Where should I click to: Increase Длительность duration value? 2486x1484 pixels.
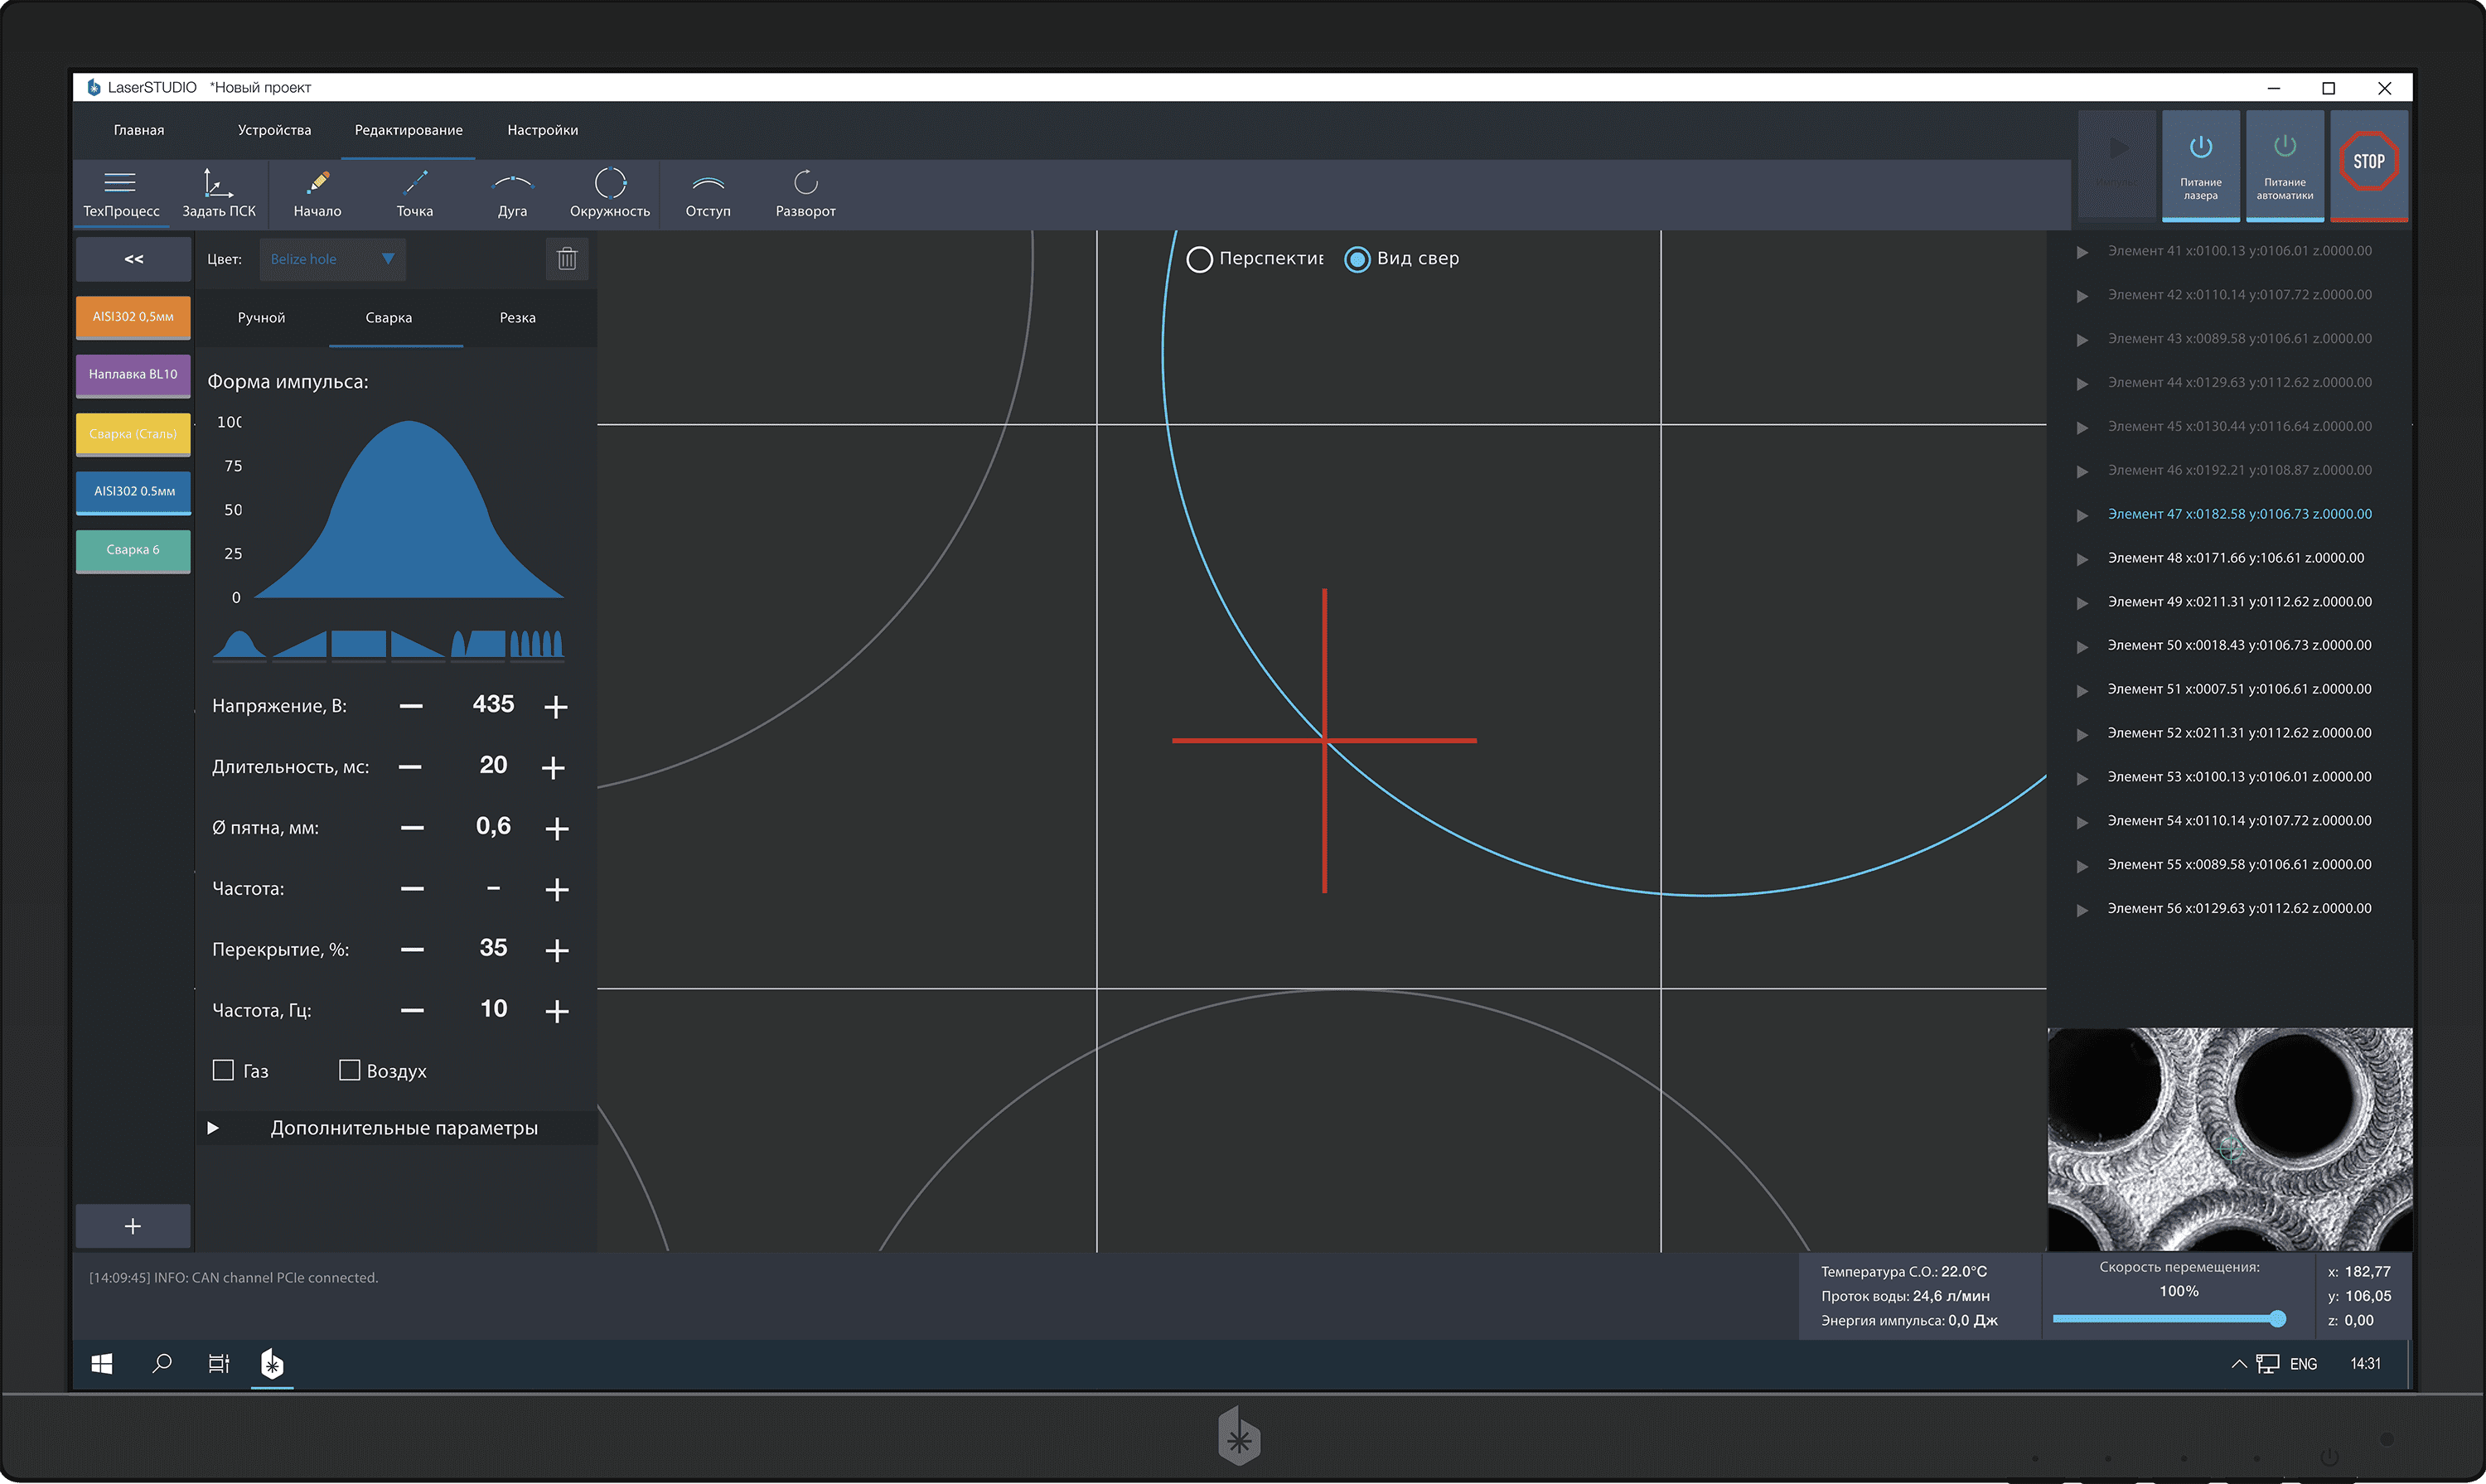(x=553, y=767)
